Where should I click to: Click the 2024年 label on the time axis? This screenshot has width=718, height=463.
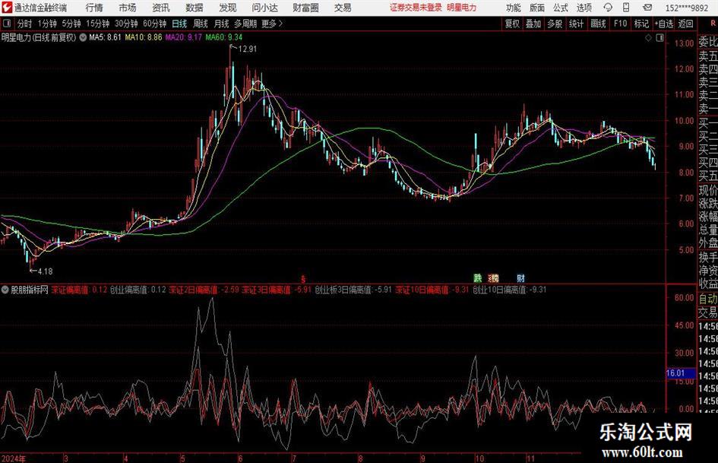13,458
